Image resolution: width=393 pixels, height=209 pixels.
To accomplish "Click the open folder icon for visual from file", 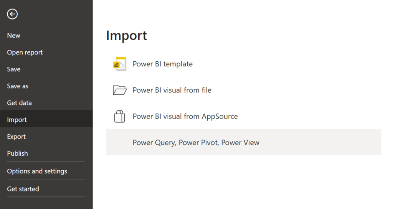I will (x=120, y=90).
